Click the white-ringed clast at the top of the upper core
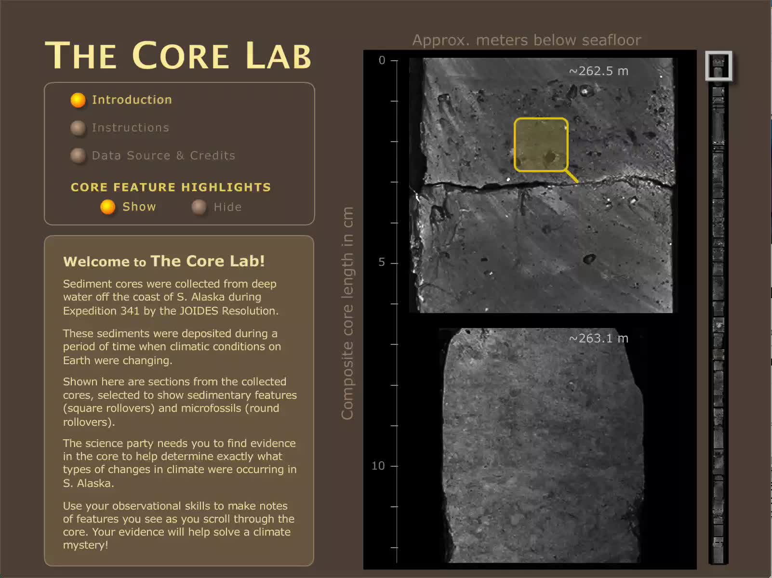This screenshot has width=772, height=578. point(585,91)
